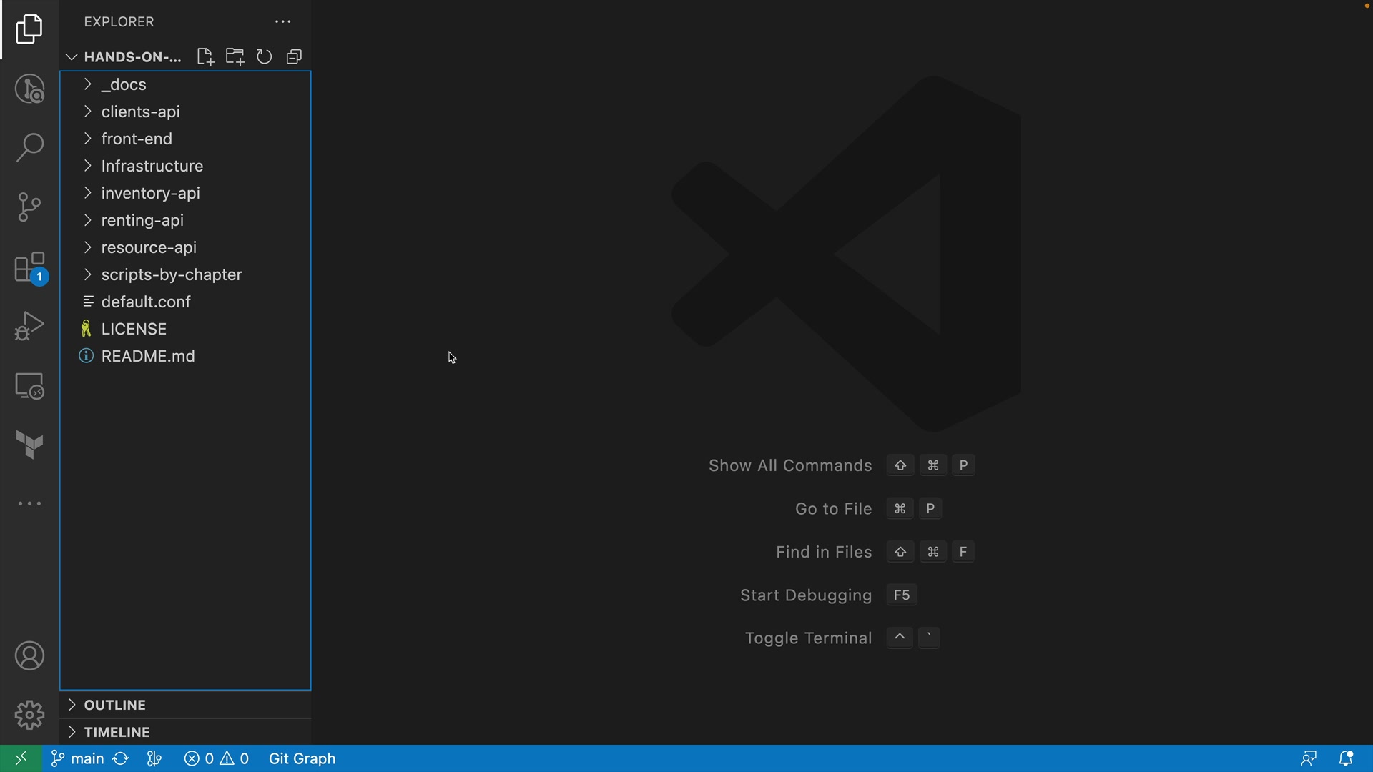The width and height of the screenshot is (1373, 772).
Task: Click the New Folder icon
Action: [x=235, y=57]
